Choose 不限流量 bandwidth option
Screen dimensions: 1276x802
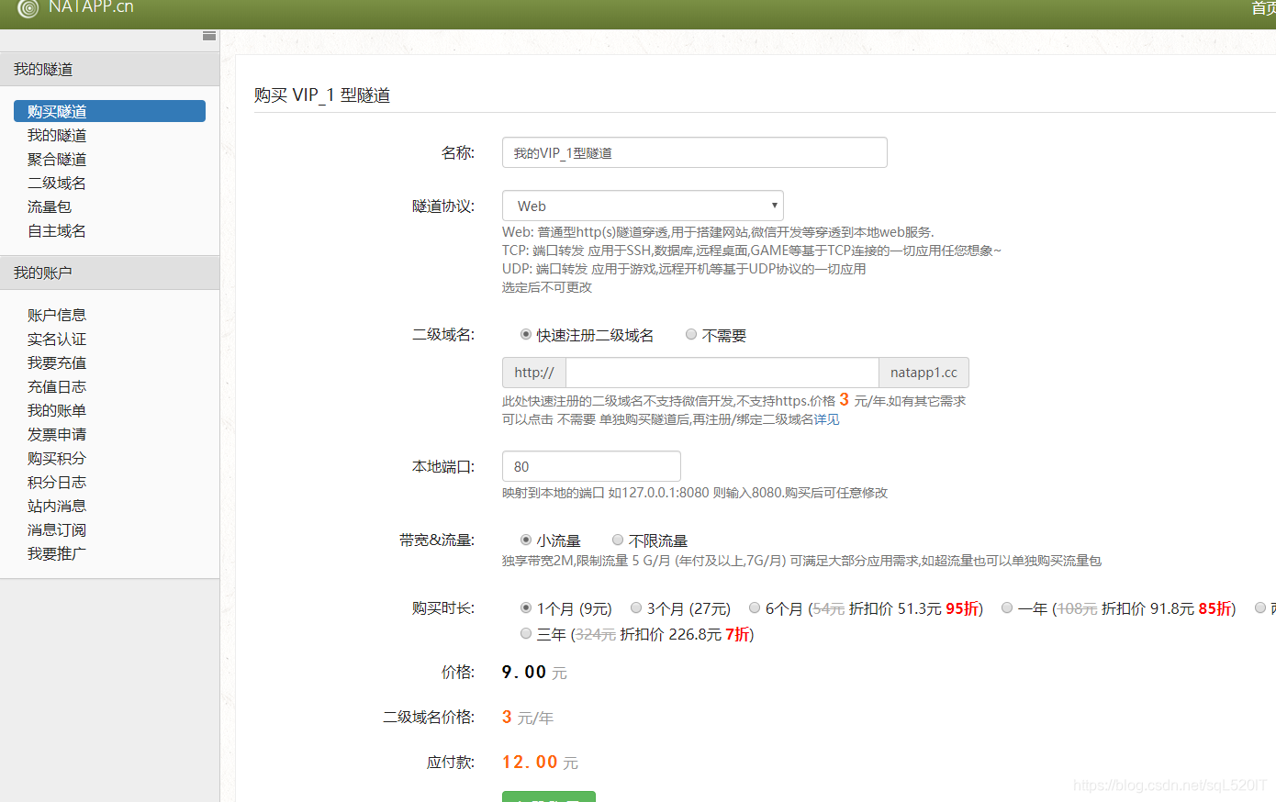coord(618,540)
